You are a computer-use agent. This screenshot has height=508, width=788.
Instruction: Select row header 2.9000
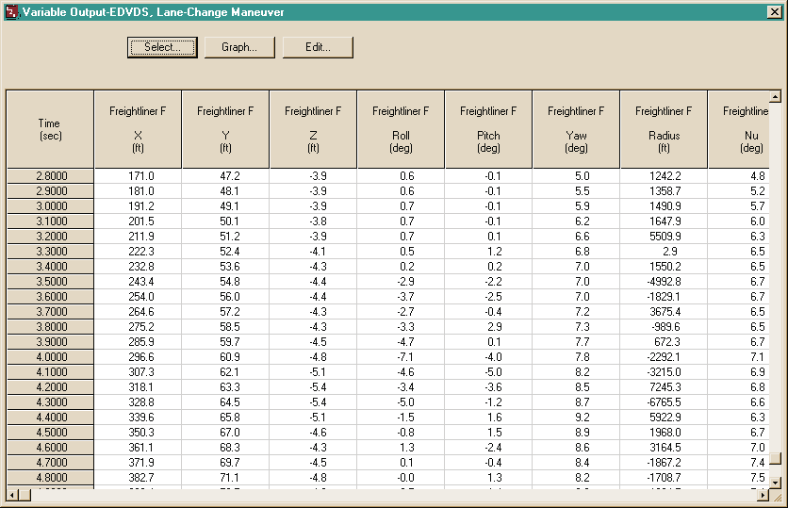click(50, 191)
